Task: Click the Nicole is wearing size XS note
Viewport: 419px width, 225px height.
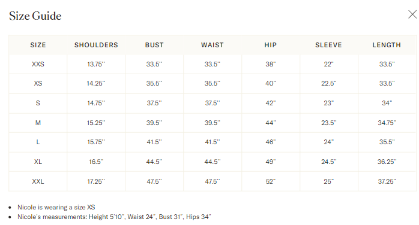Action: pos(56,207)
